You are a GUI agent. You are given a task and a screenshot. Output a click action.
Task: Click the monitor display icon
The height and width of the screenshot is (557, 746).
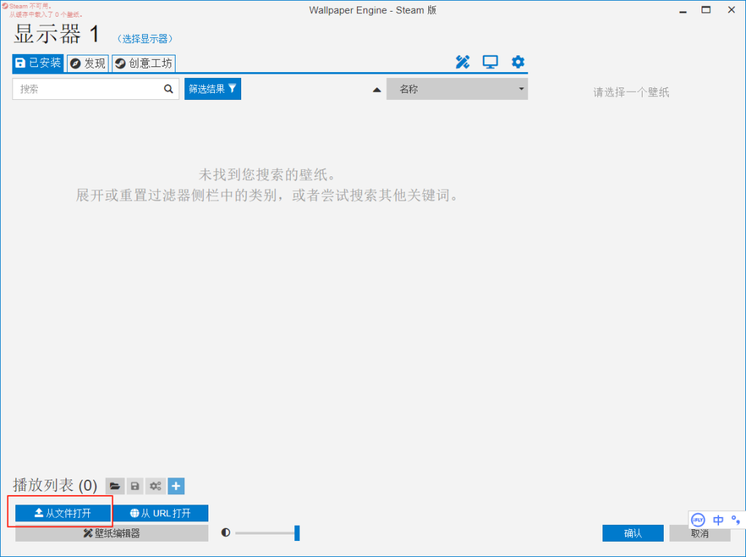coord(490,63)
